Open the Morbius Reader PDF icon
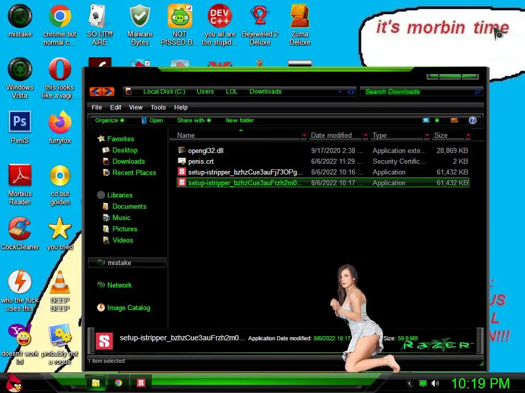Image resolution: width=525 pixels, height=393 pixels. (20, 184)
